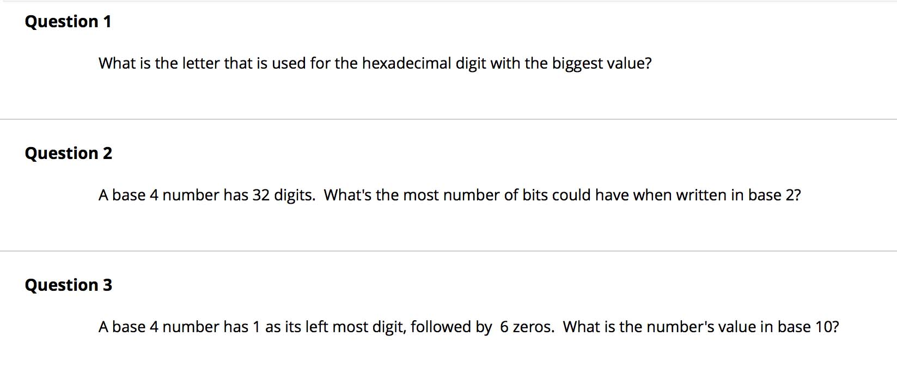Click the Question 3 heading
This screenshot has height=379, width=897.
69,285
